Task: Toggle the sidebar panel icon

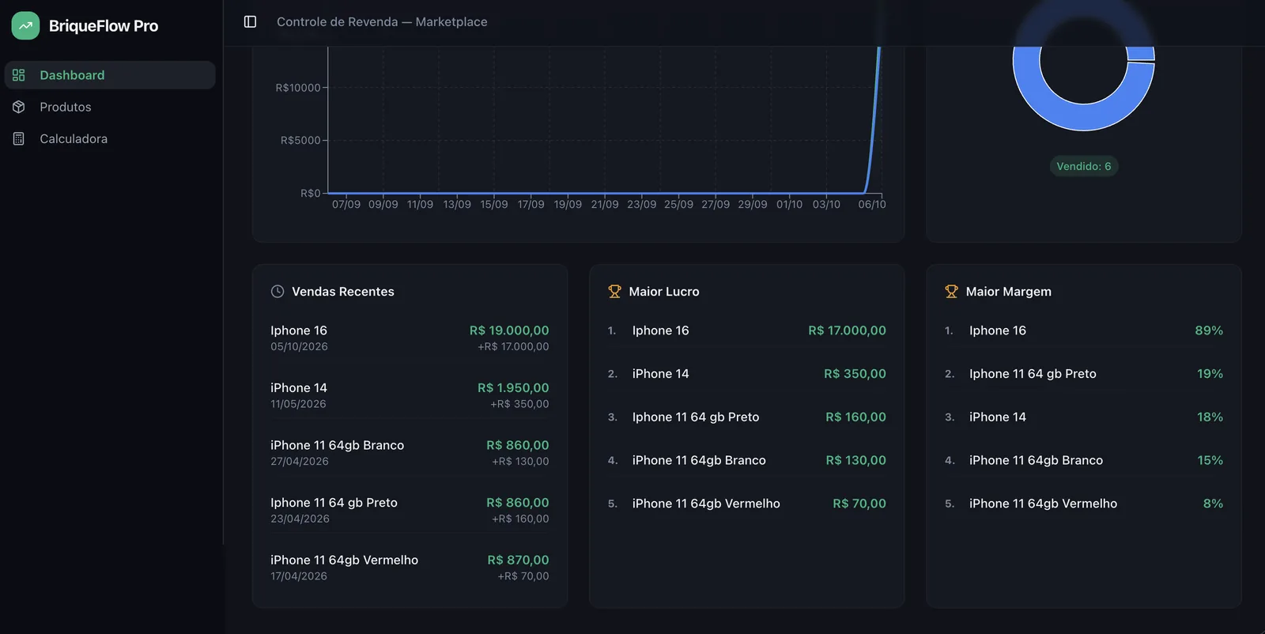Action: [250, 21]
